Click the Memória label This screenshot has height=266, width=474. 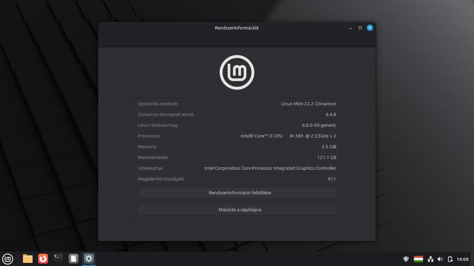[x=147, y=147]
